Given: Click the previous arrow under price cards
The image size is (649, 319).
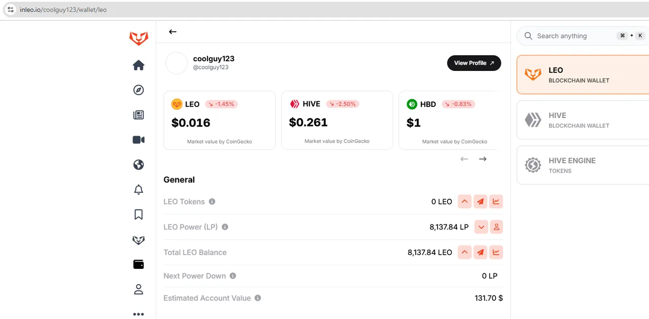Looking at the screenshot, I should coord(464,159).
